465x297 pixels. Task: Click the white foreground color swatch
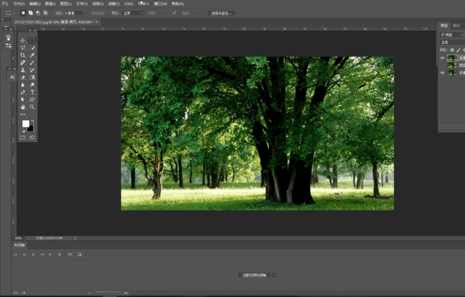26,124
